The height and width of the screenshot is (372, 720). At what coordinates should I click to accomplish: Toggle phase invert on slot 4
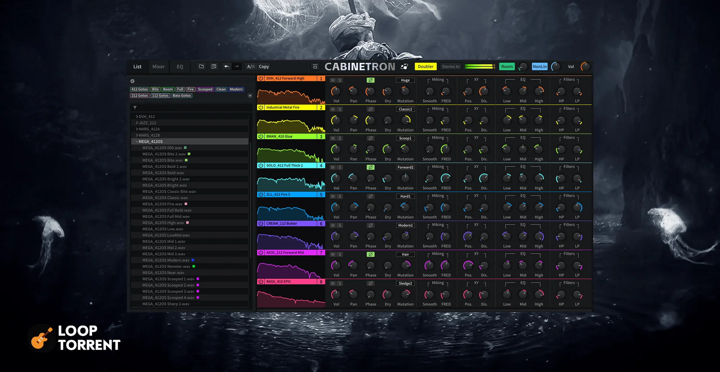click(370, 167)
